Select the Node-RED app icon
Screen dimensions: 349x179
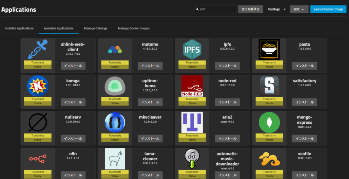192,86
